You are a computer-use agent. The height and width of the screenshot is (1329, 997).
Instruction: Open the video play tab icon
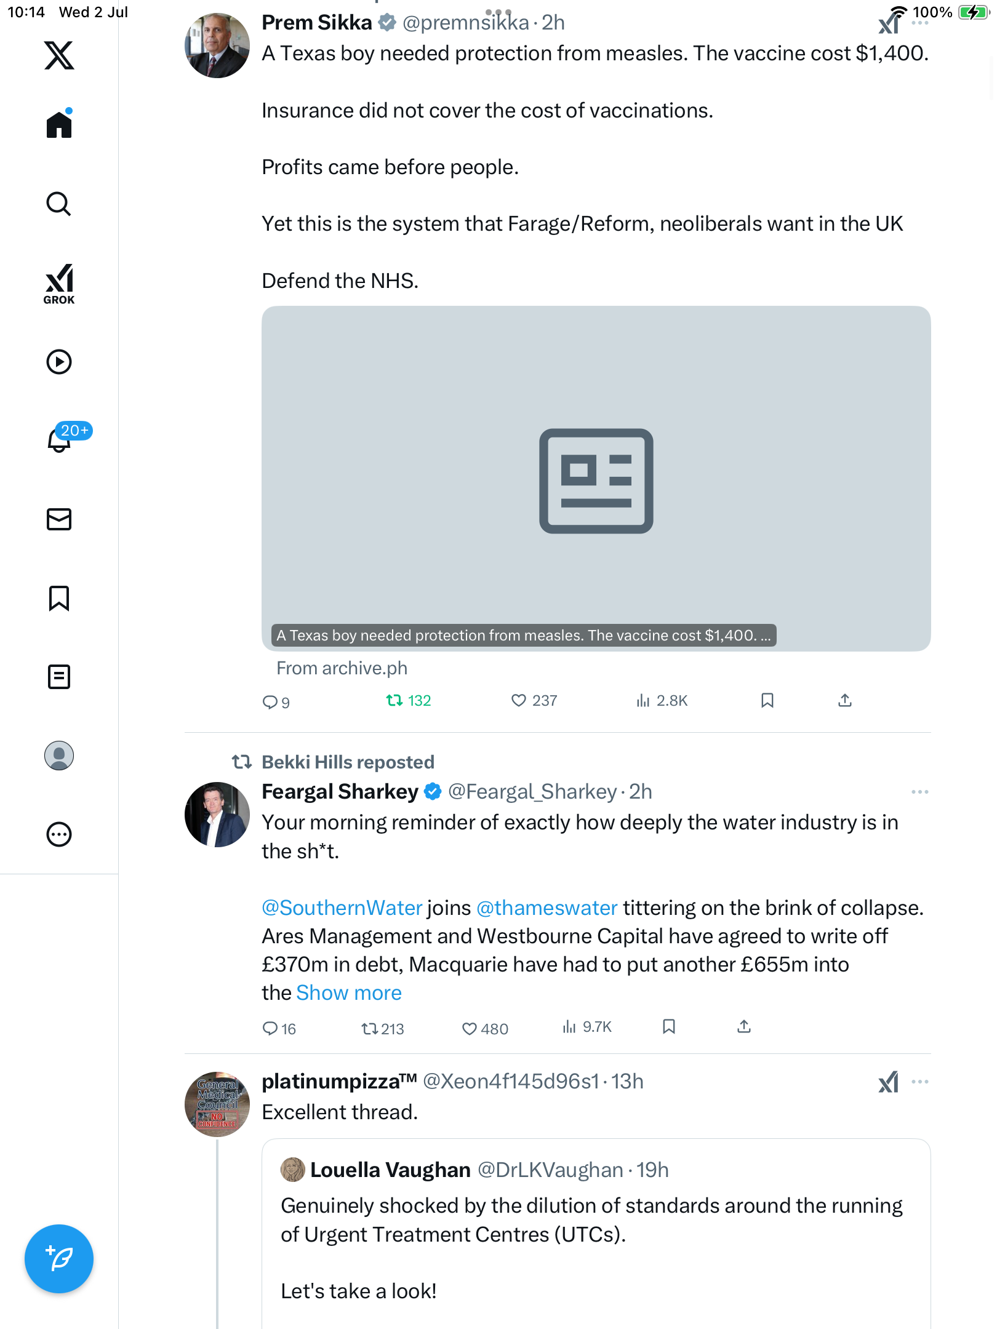(x=59, y=362)
